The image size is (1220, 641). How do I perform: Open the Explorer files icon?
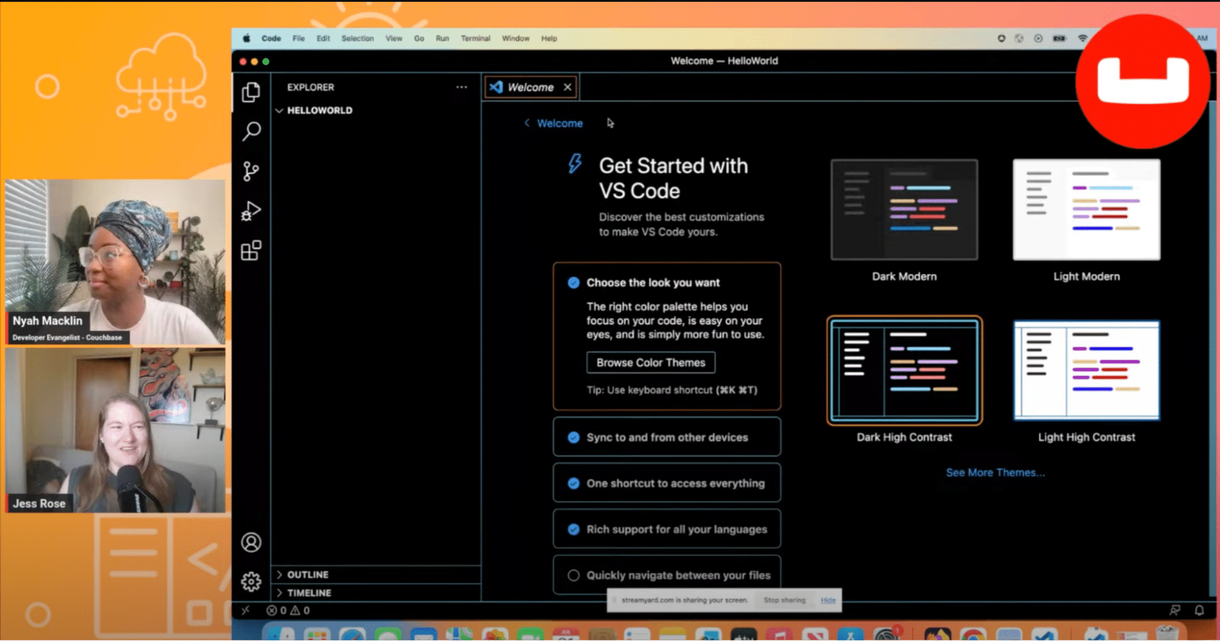(x=251, y=92)
